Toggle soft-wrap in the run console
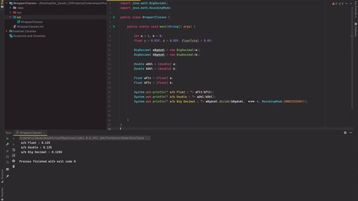 [x=13, y=150]
